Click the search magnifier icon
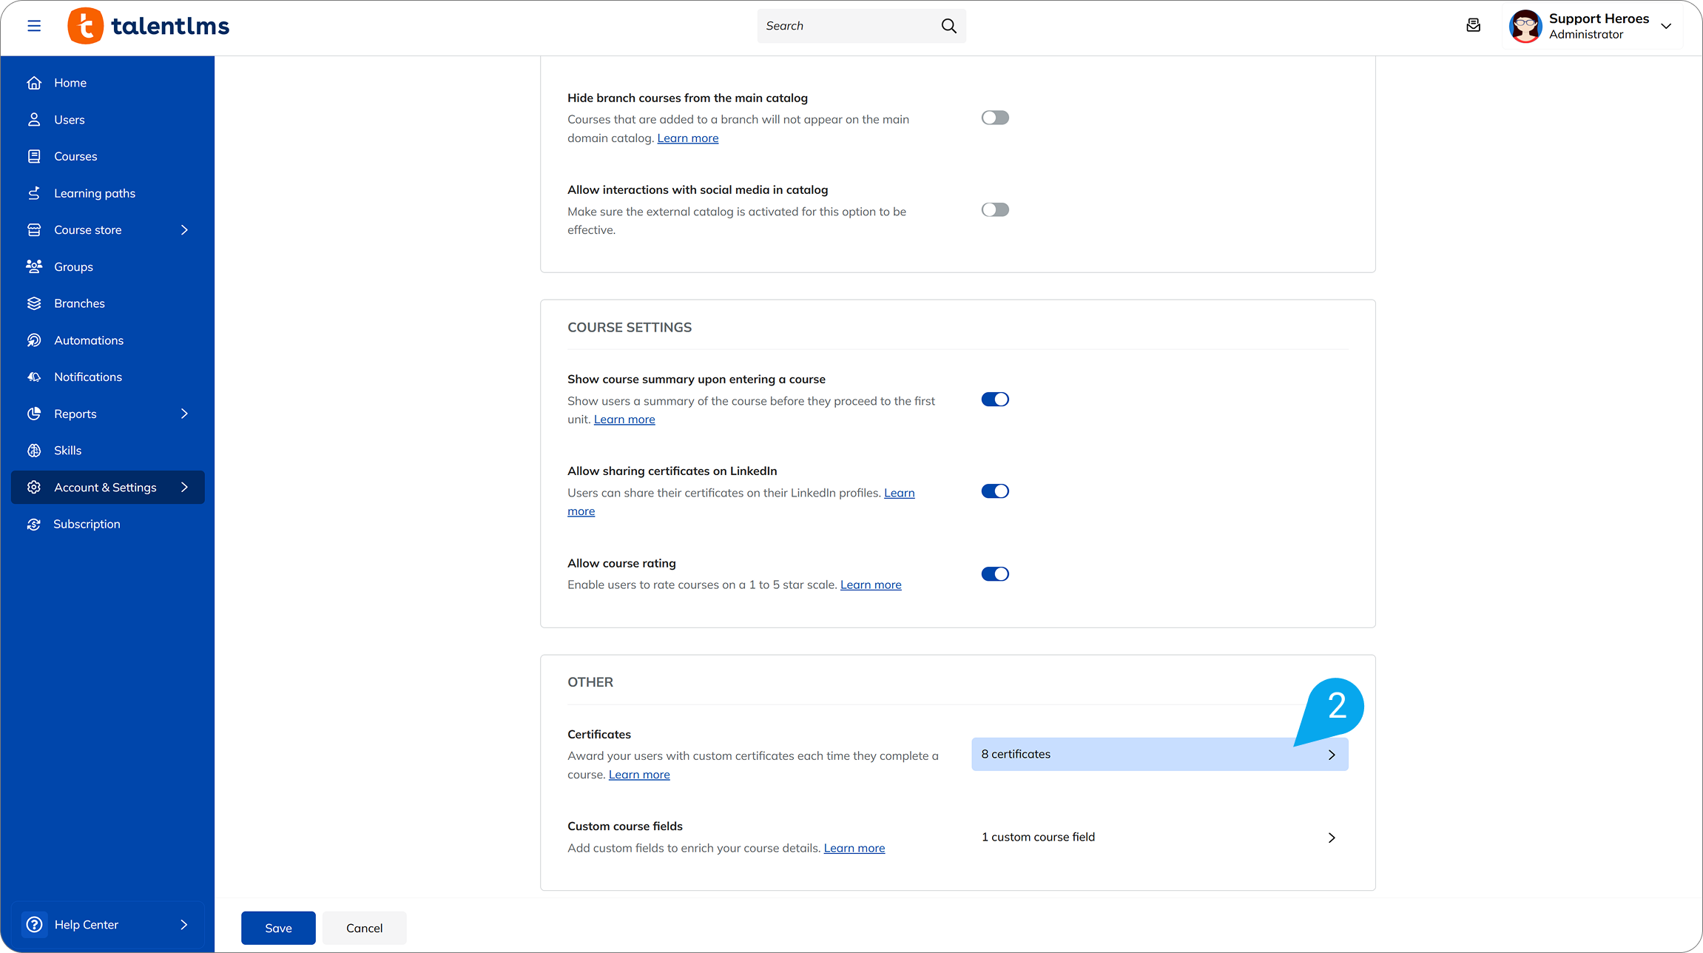This screenshot has height=953, width=1703. click(948, 26)
